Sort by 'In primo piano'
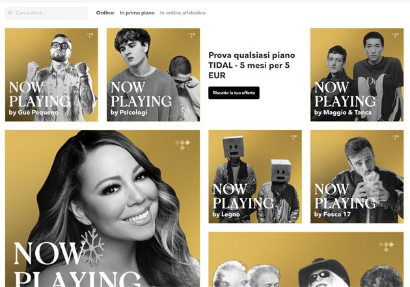Image resolution: width=410 pixels, height=287 pixels. tap(137, 13)
